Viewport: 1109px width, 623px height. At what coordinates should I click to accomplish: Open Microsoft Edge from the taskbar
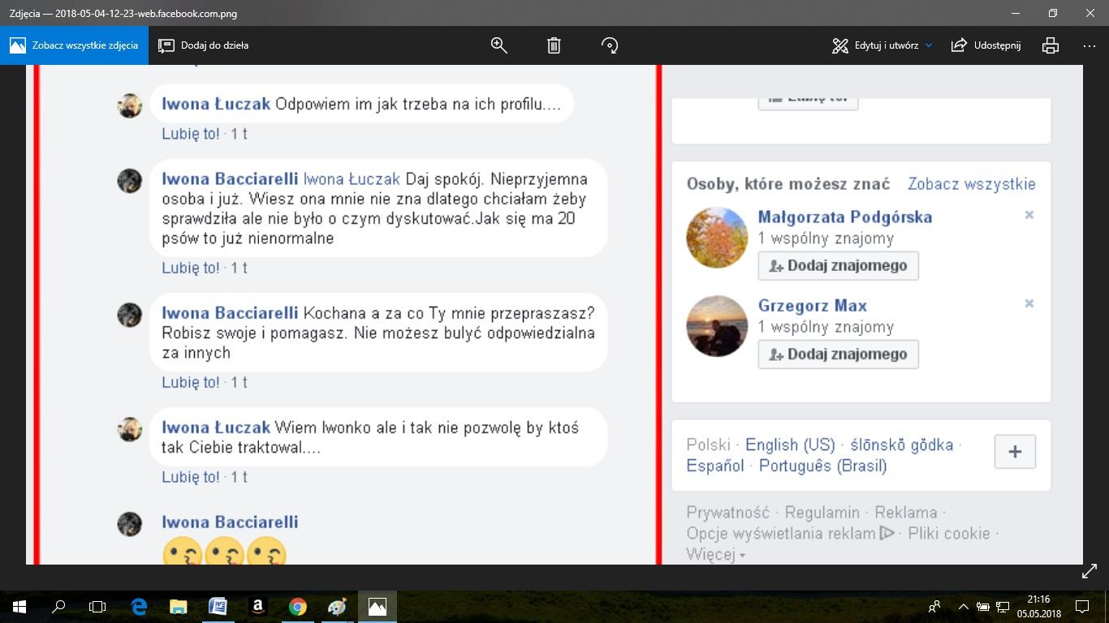click(x=139, y=606)
